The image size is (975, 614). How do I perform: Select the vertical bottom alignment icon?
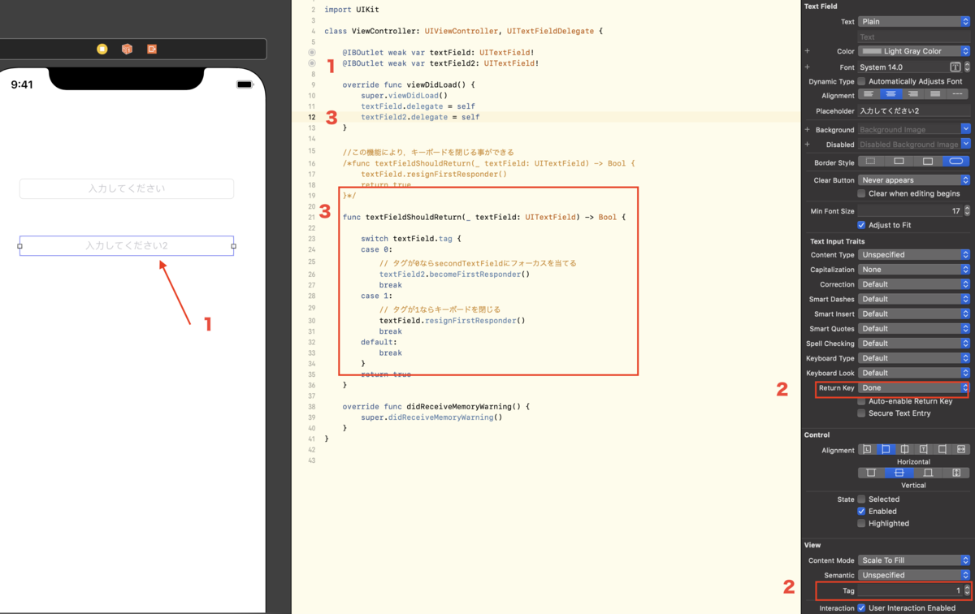point(927,473)
